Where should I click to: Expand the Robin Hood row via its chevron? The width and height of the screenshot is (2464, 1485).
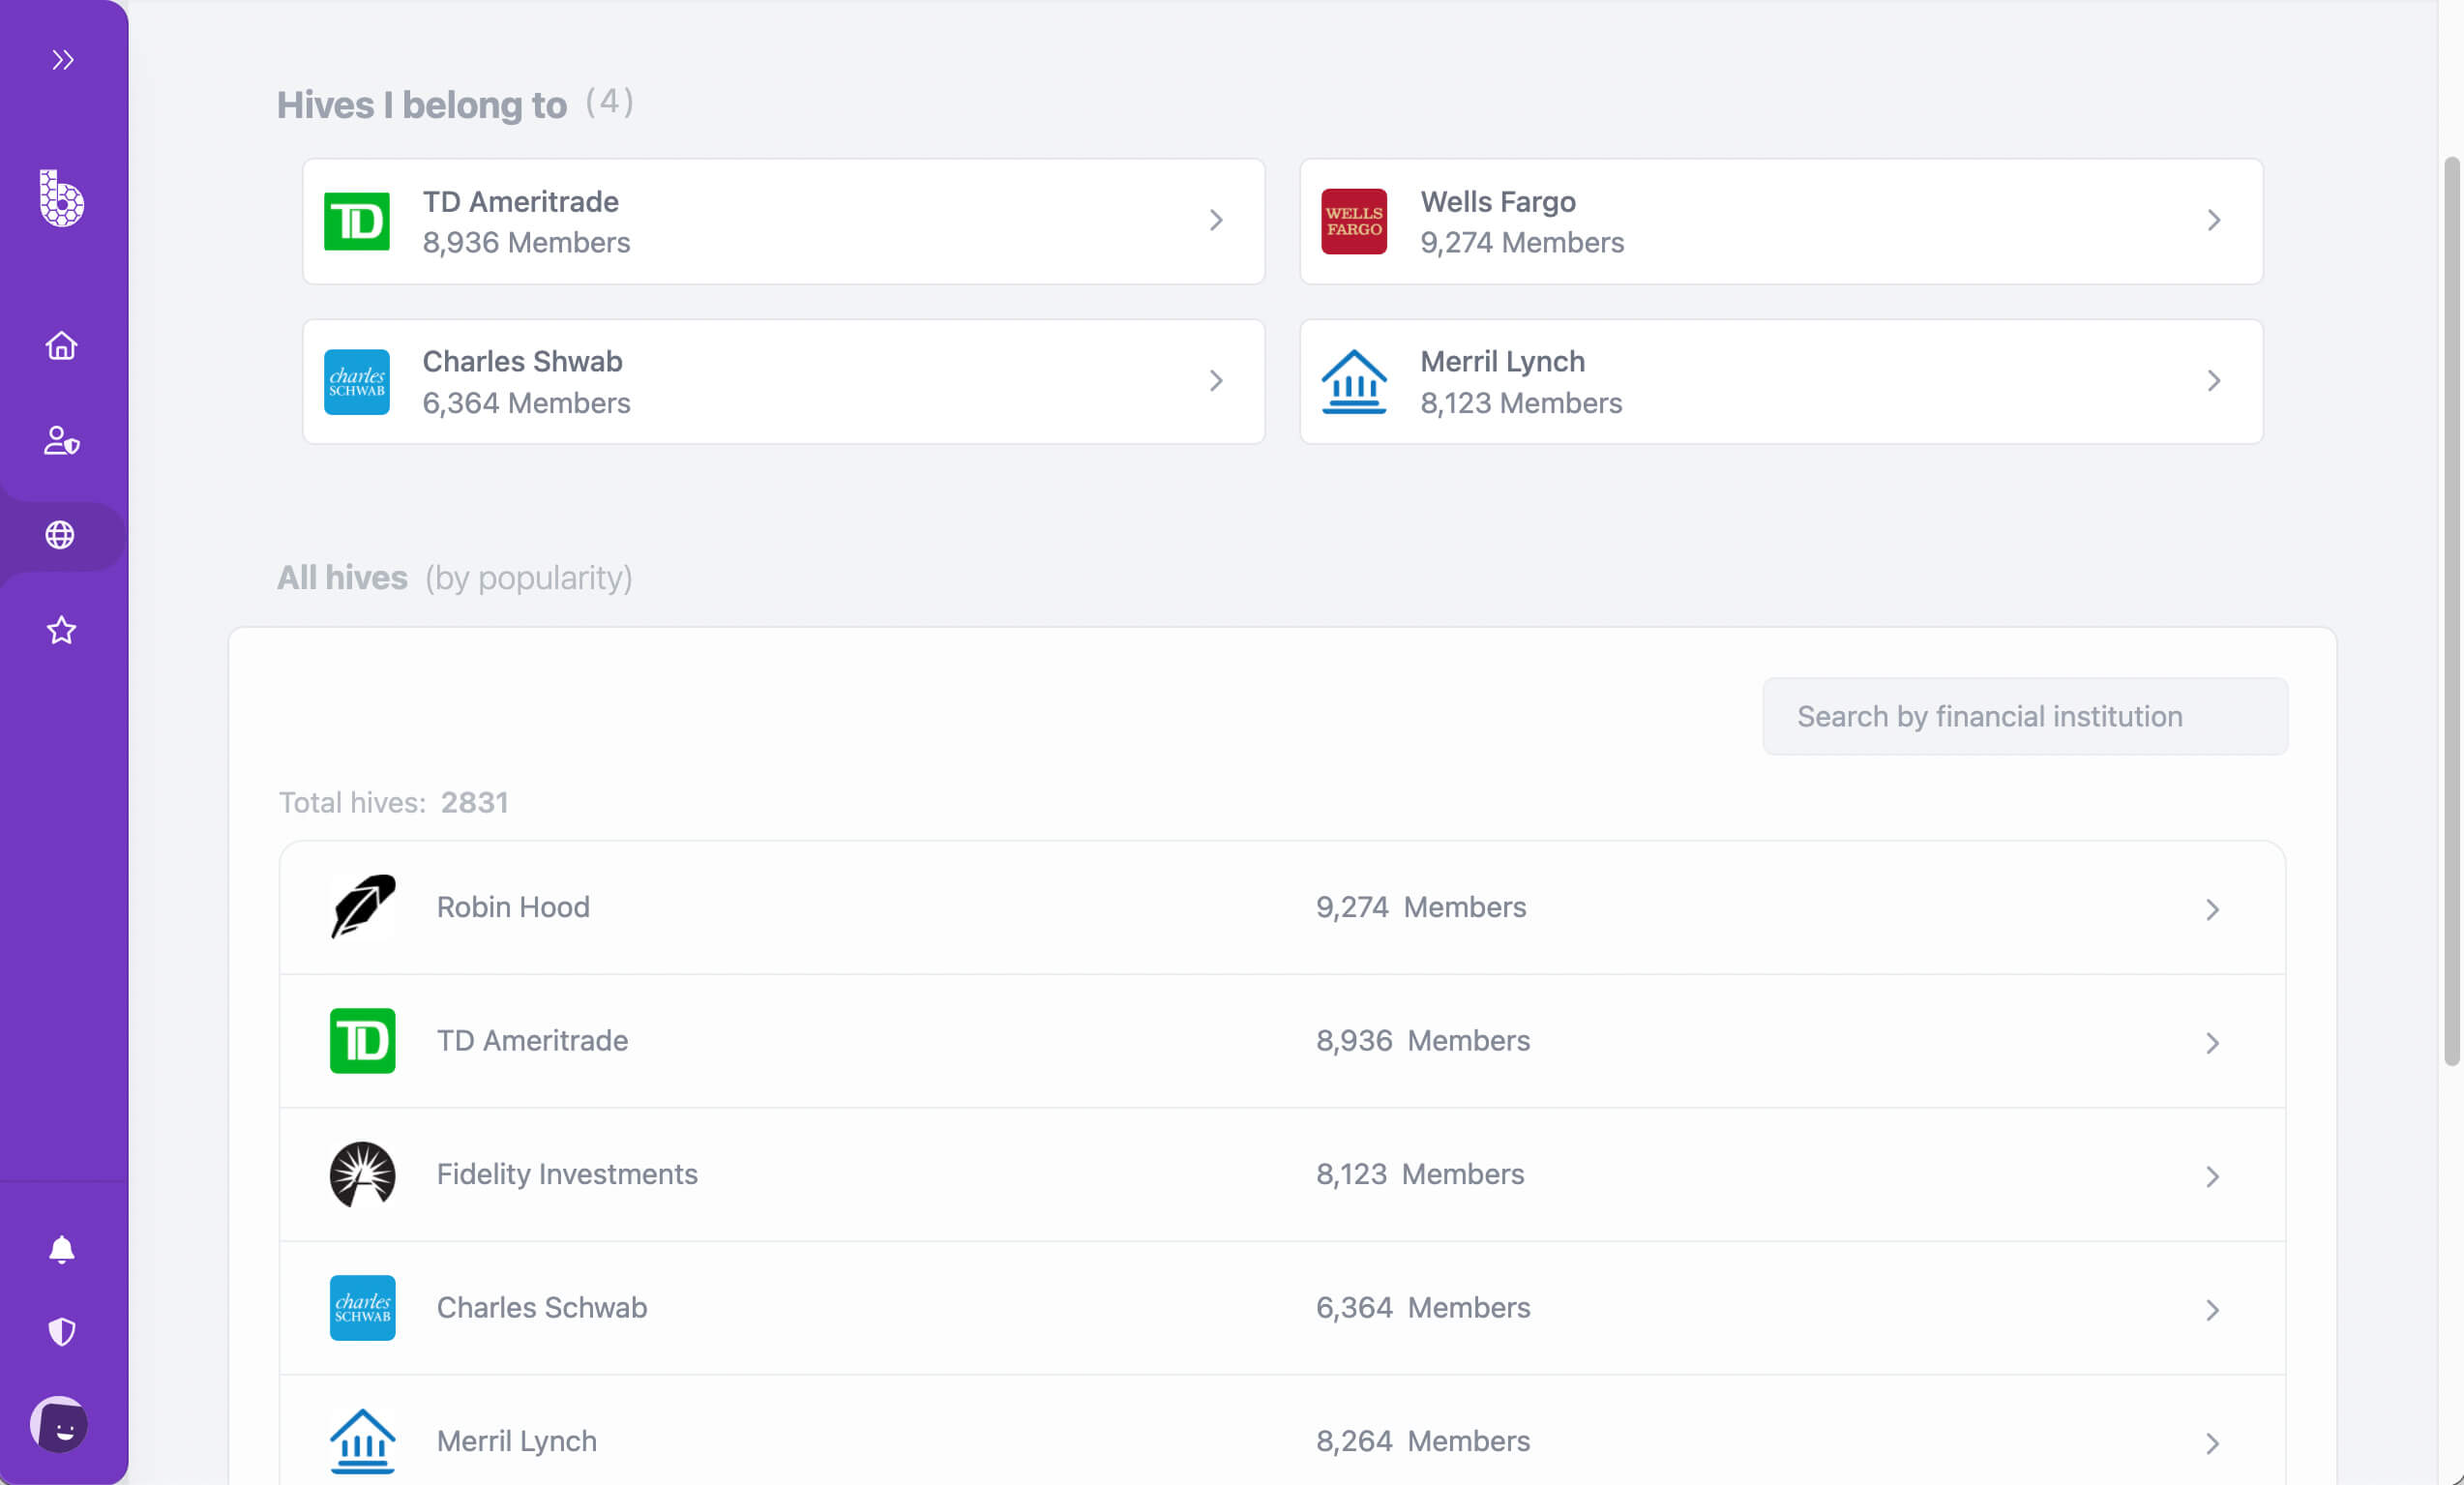click(2212, 908)
